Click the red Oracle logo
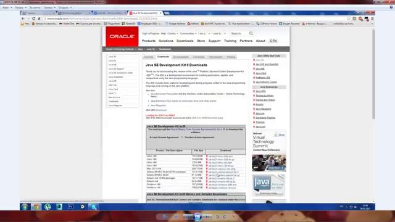Image resolution: width=395 pixels, height=222 pixels. click(x=122, y=36)
